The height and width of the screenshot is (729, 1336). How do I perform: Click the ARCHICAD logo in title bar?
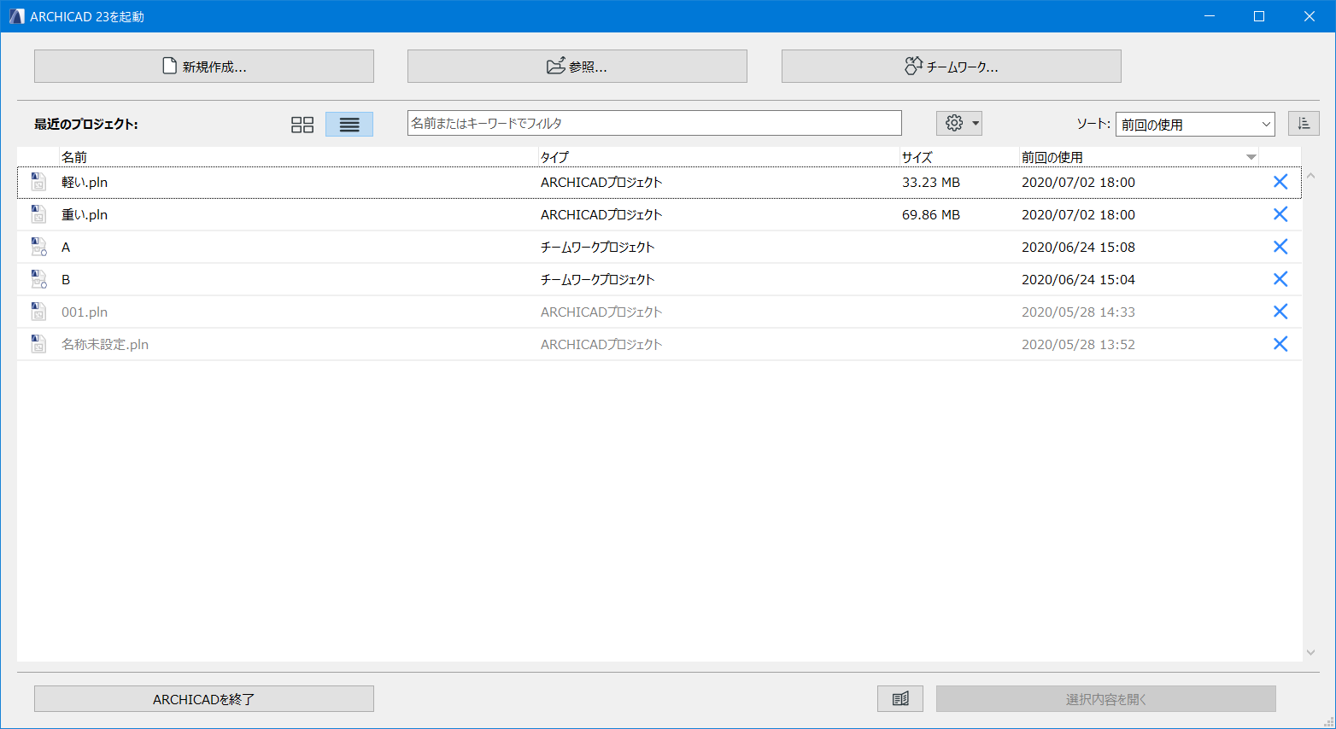click(x=16, y=16)
